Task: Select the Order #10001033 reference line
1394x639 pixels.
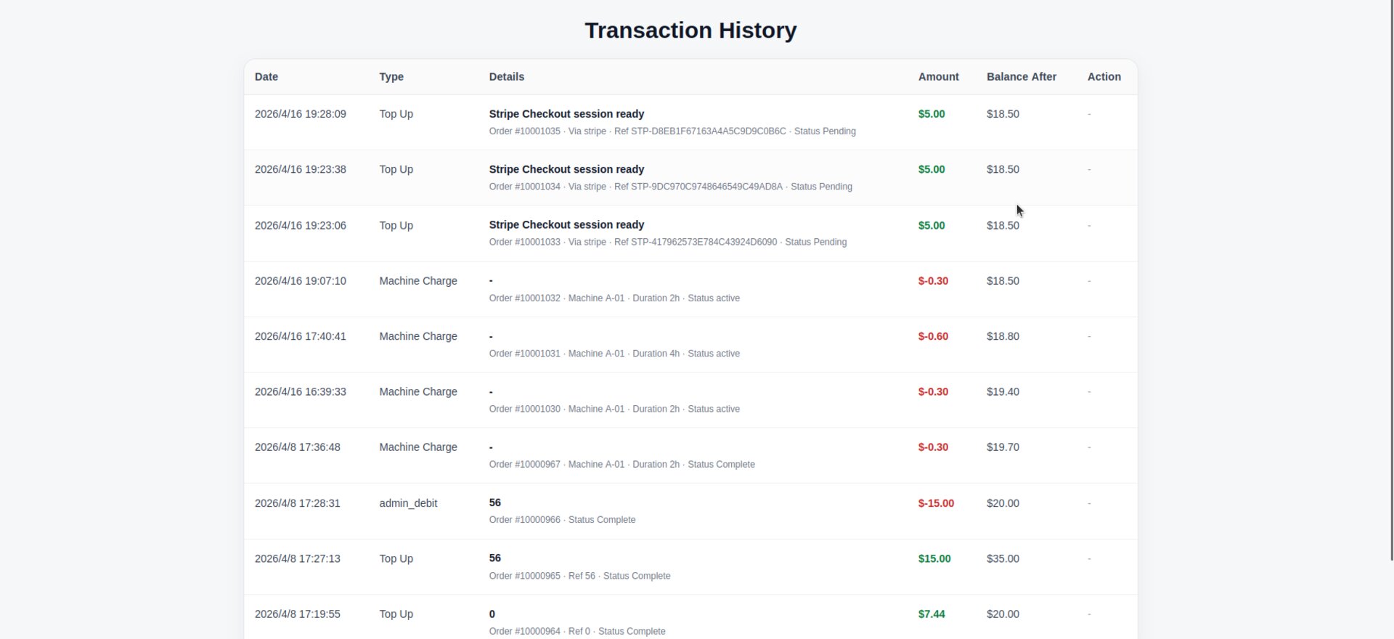Action: 667,243
